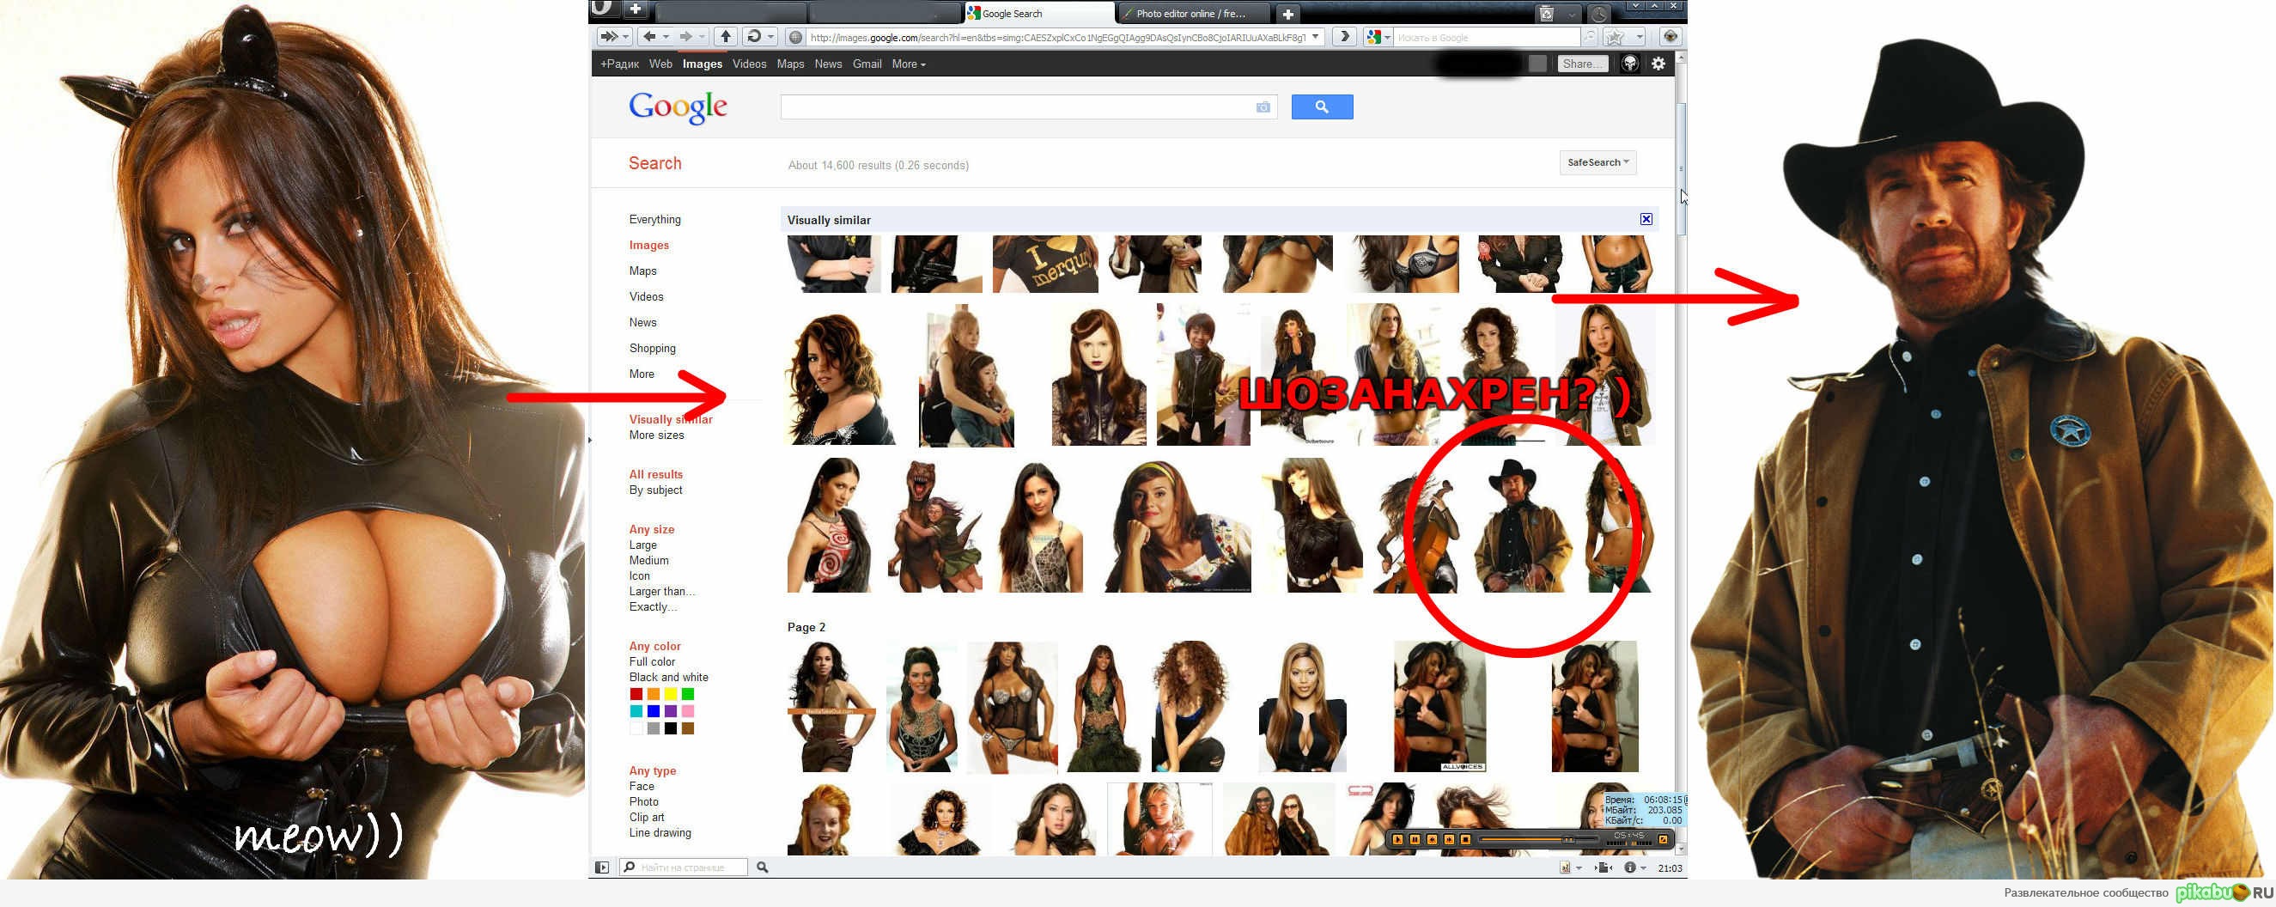Switch to Photo editor online tab
The width and height of the screenshot is (2276, 907).
coord(1190,13)
